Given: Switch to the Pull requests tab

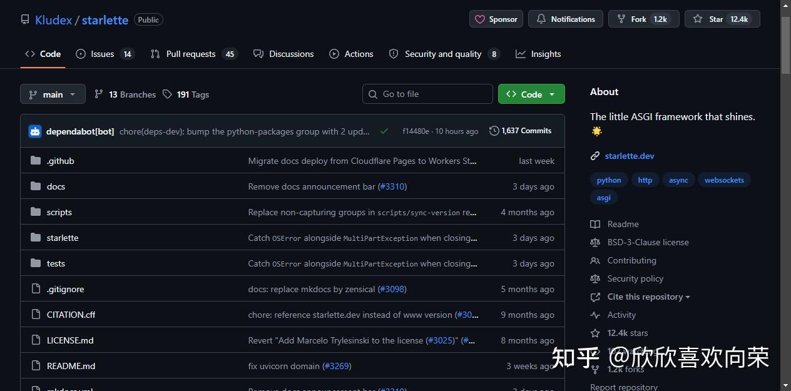Looking at the screenshot, I should click(x=194, y=54).
